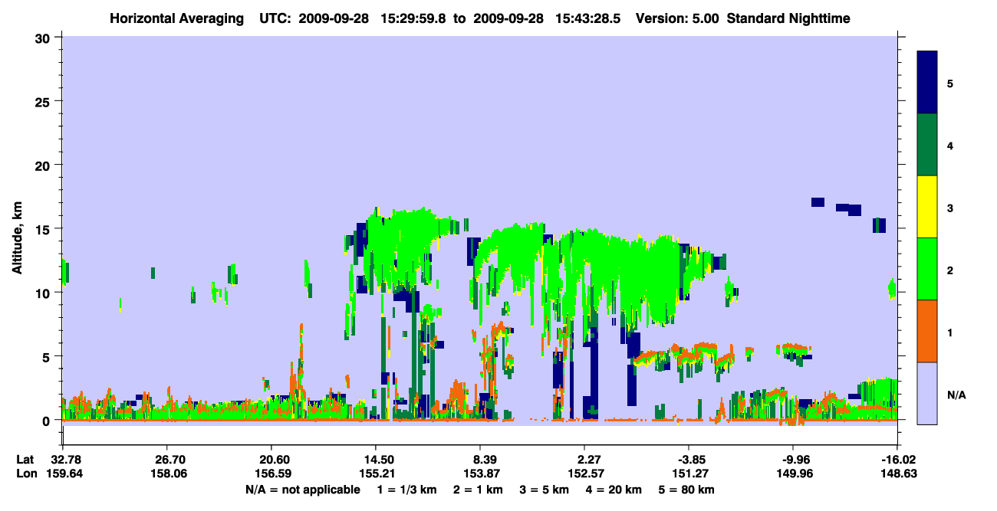Click the 'Lat' row label
The width and height of the screenshot is (997, 511).
coord(25,460)
